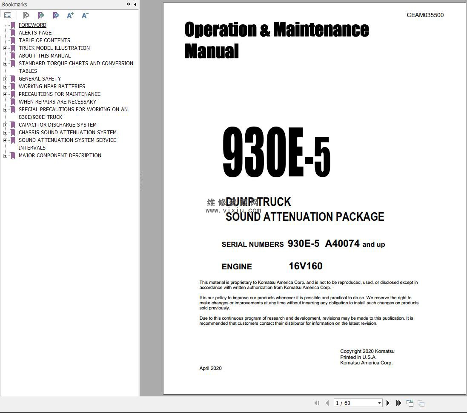This screenshot has height=413, width=467.
Task: Open the bookmarks options menu icon
Action: pos(8,15)
